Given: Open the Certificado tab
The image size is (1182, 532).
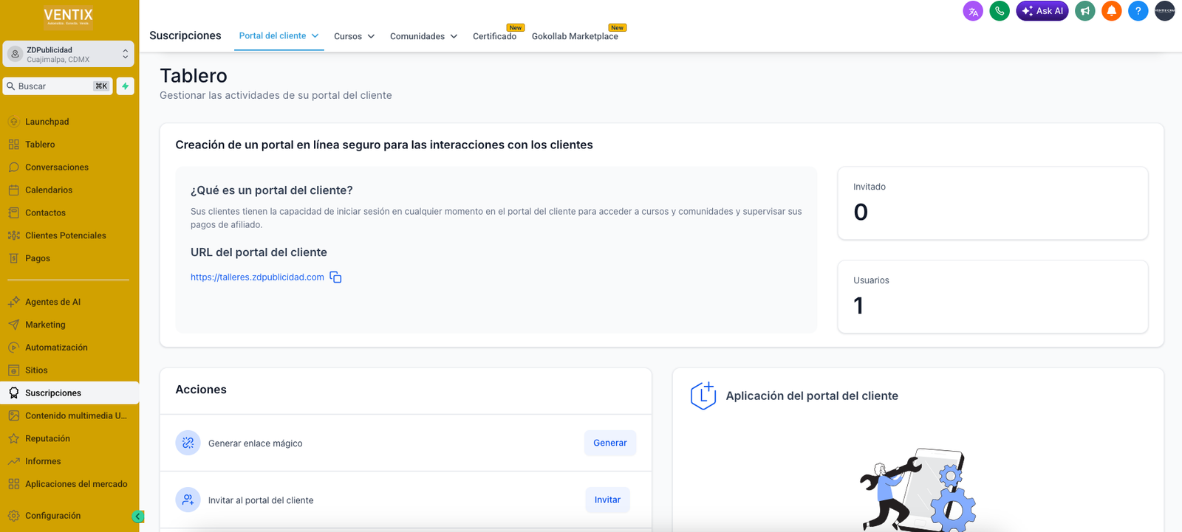Looking at the screenshot, I should pyautogui.click(x=494, y=36).
